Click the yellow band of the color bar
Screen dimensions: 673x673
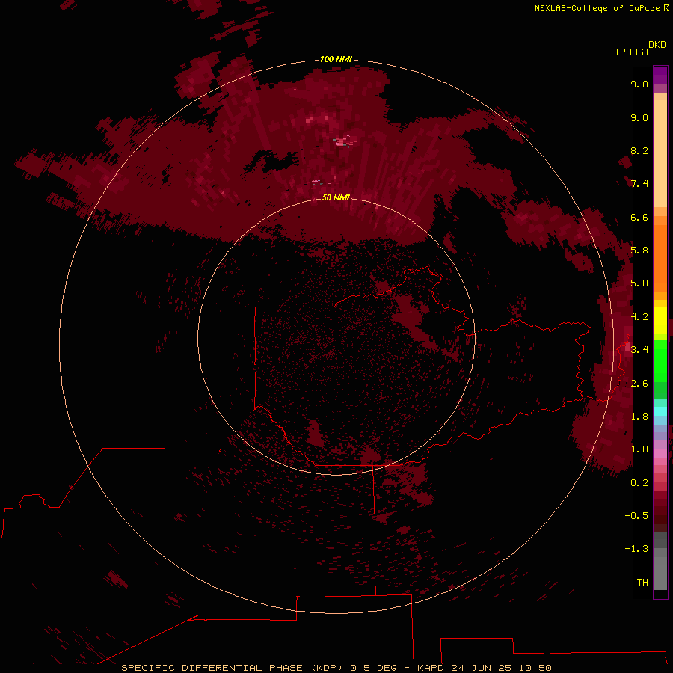(x=660, y=320)
